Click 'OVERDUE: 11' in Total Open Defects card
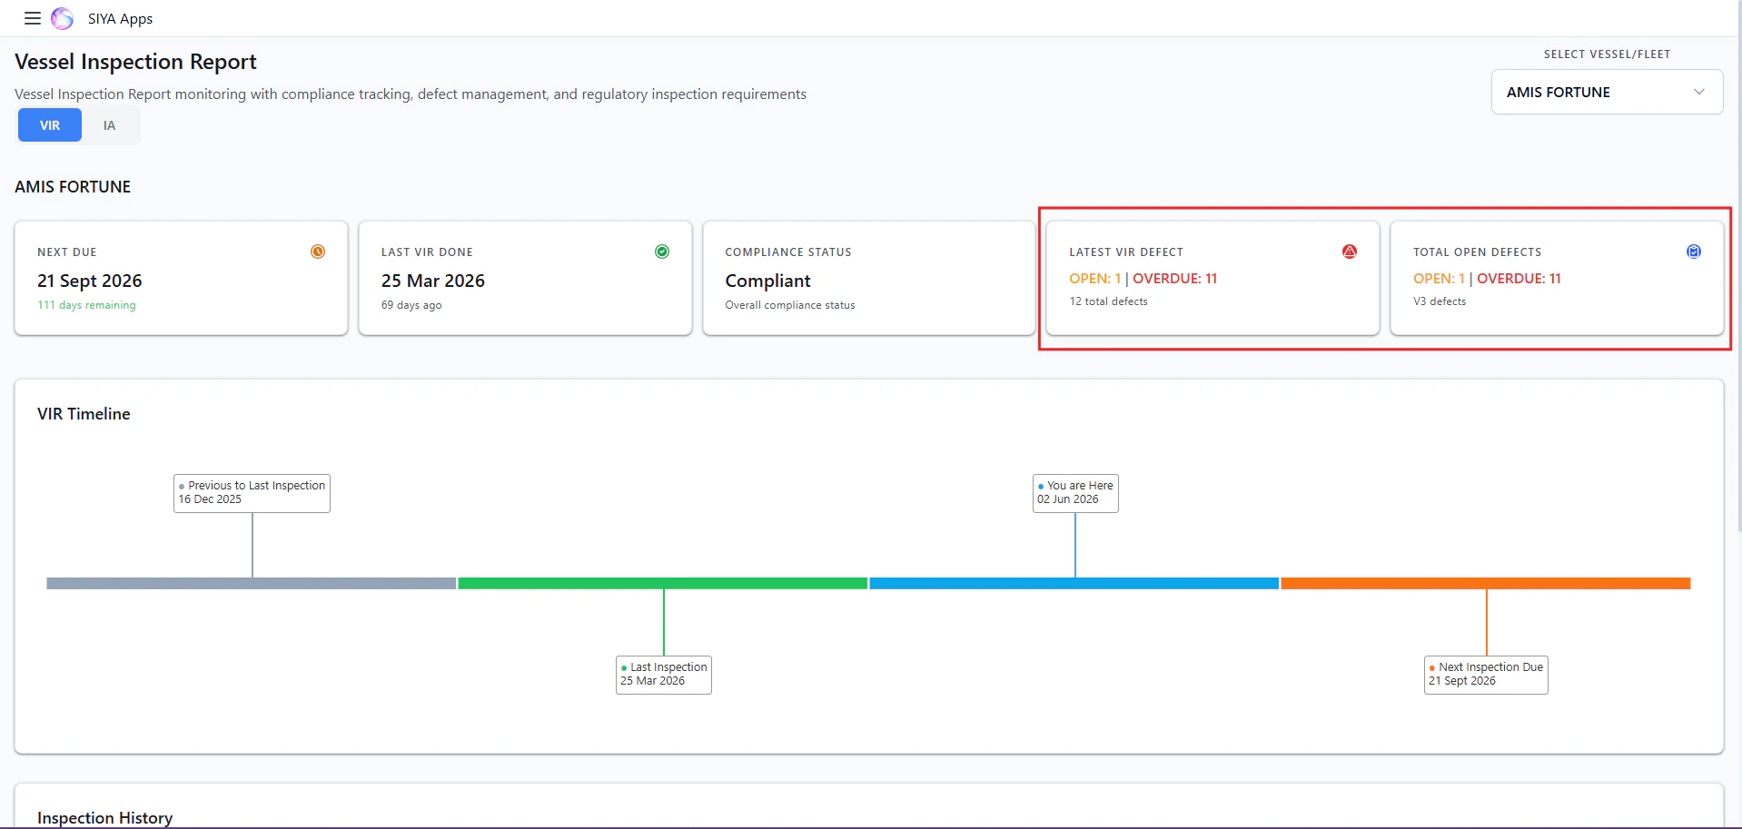This screenshot has width=1742, height=829. pyautogui.click(x=1519, y=279)
